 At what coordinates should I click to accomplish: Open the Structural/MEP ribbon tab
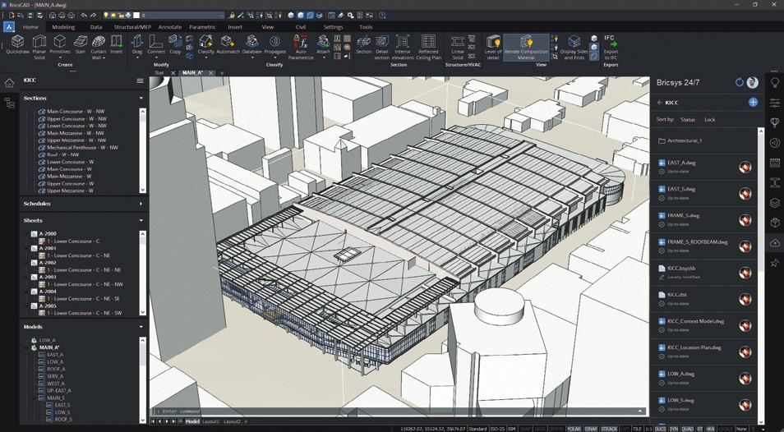click(x=132, y=27)
